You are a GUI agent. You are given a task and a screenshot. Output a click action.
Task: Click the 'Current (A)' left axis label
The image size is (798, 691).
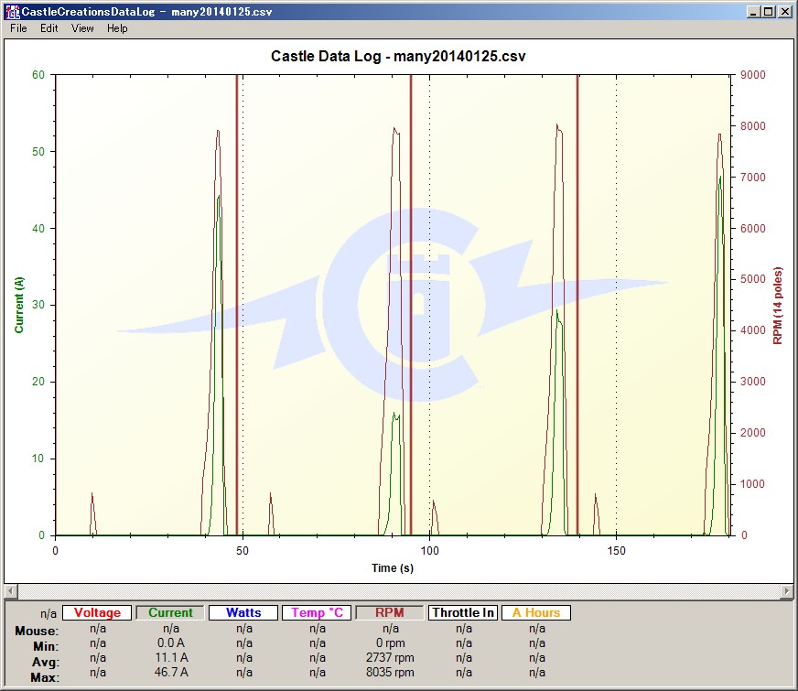pos(19,305)
